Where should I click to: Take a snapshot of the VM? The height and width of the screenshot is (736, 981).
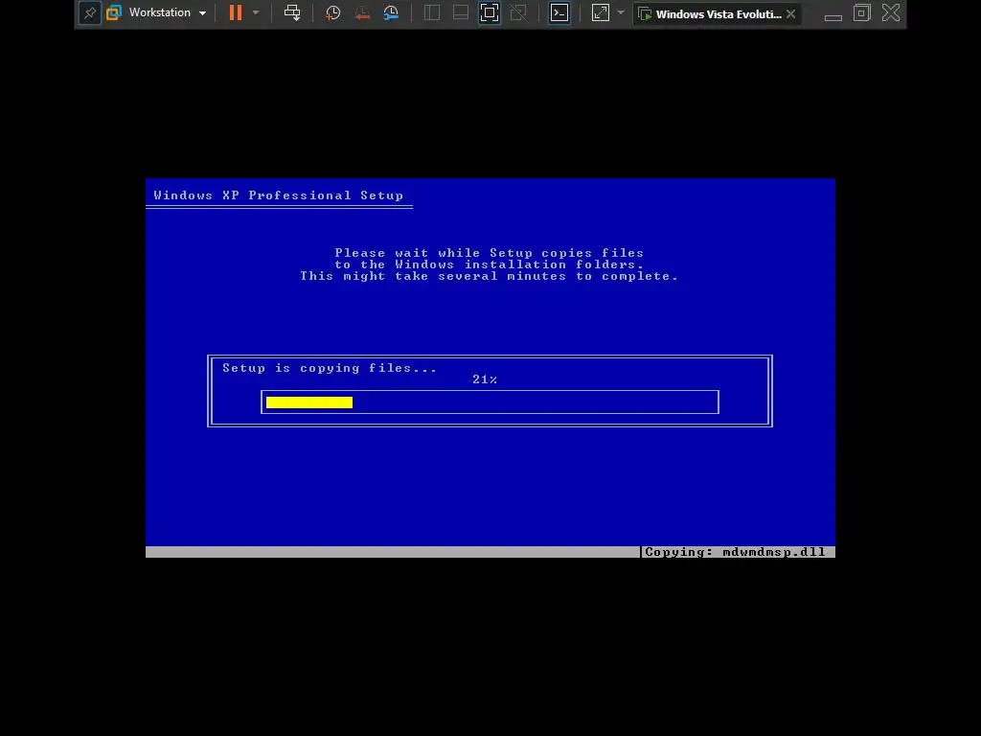[x=332, y=12]
